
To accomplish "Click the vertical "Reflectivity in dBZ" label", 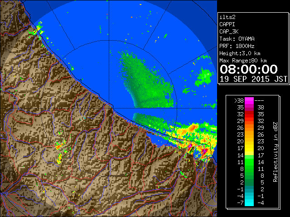I will (x=275, y=152).
